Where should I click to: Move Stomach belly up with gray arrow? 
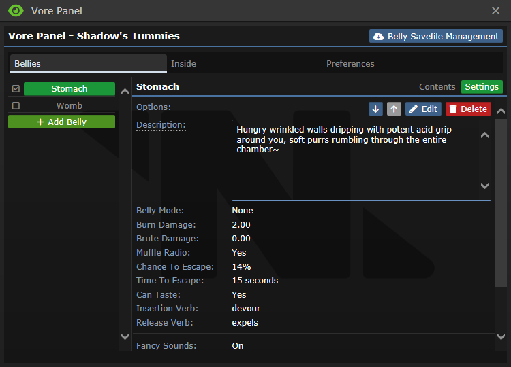[394, 109]
